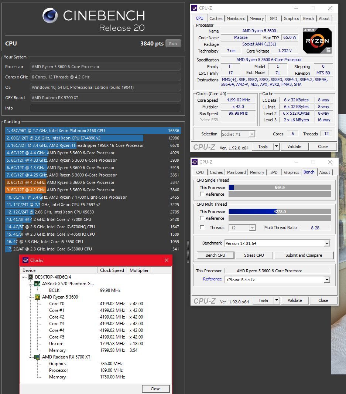Close the Clocks window with the X
The width and height of the screenshot is (346, 394).
167,260
